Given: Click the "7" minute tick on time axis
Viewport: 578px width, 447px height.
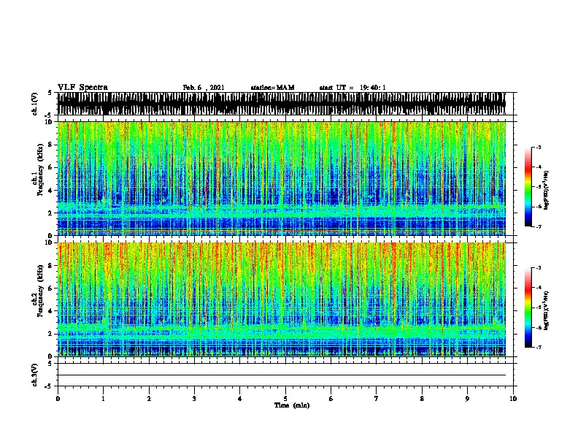Looking at the screenshot, I should pos(377,399).
